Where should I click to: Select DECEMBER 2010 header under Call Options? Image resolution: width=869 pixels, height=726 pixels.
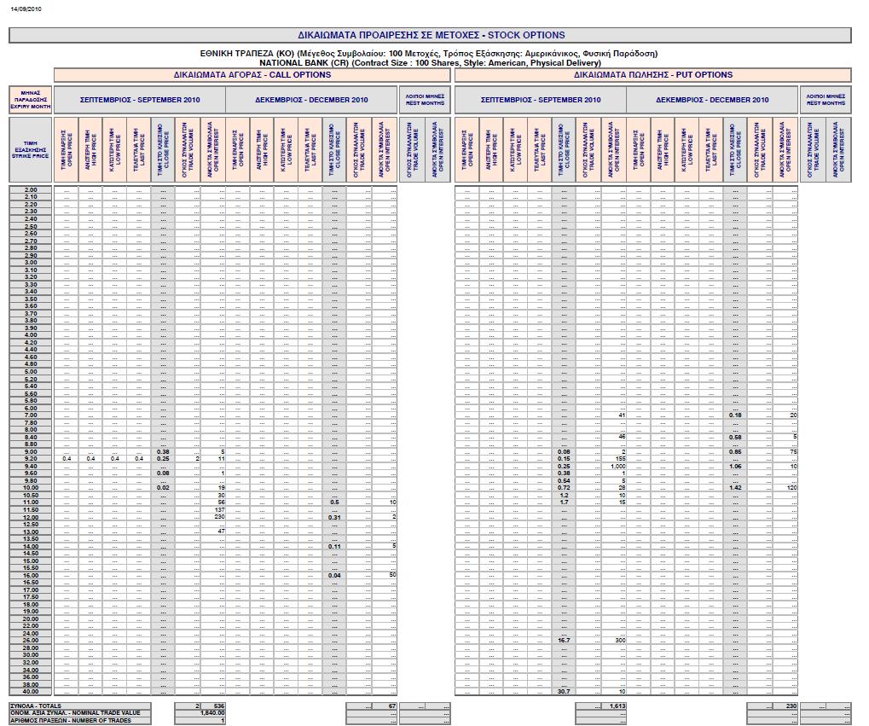coord(311,100)
